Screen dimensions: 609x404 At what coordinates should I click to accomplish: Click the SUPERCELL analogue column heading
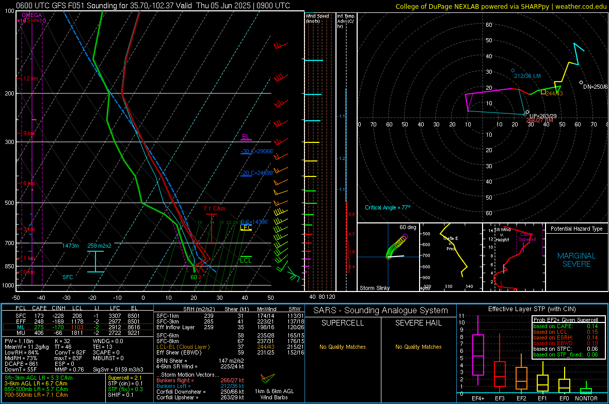343,323
